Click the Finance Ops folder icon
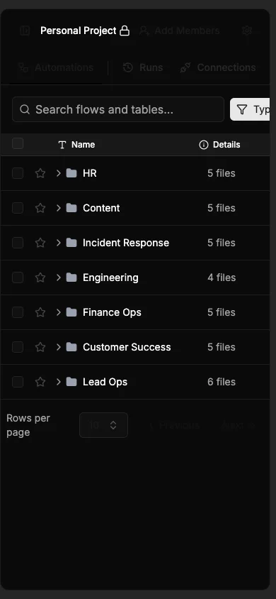The image size is (276, 599). pos(71,312)
